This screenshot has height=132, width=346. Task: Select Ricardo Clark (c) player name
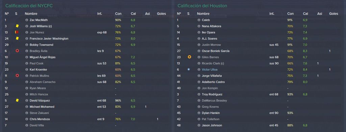point(211,63)
